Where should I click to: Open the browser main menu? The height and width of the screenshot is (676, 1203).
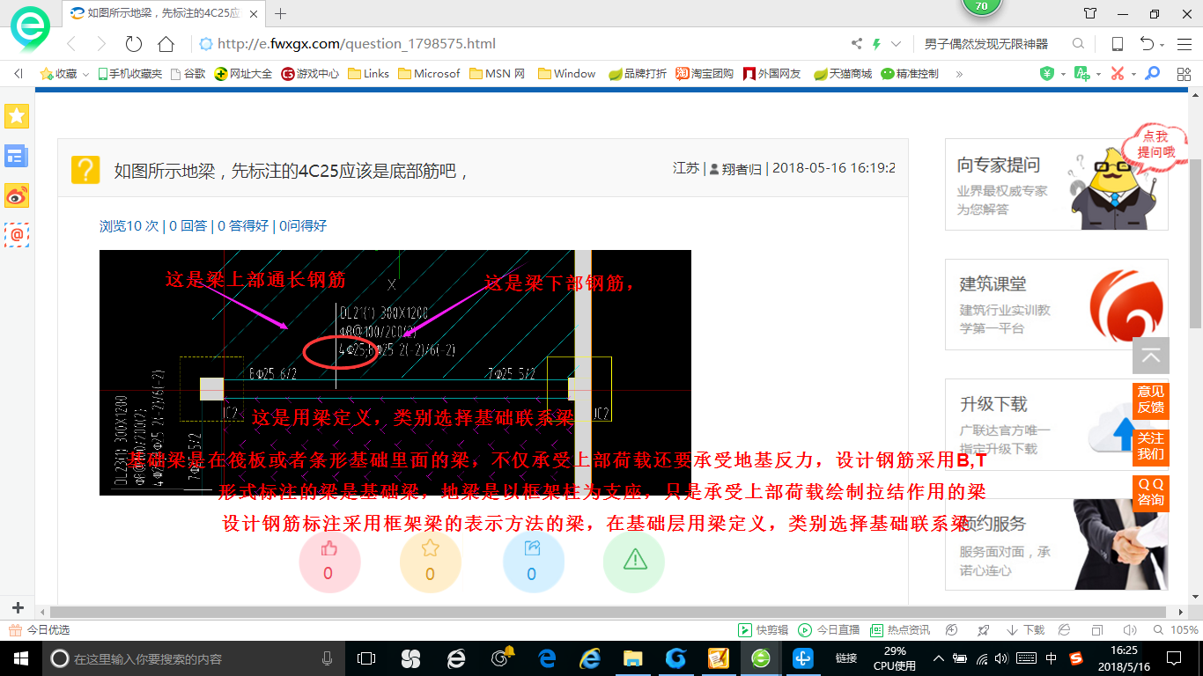tap(1184, 44)
